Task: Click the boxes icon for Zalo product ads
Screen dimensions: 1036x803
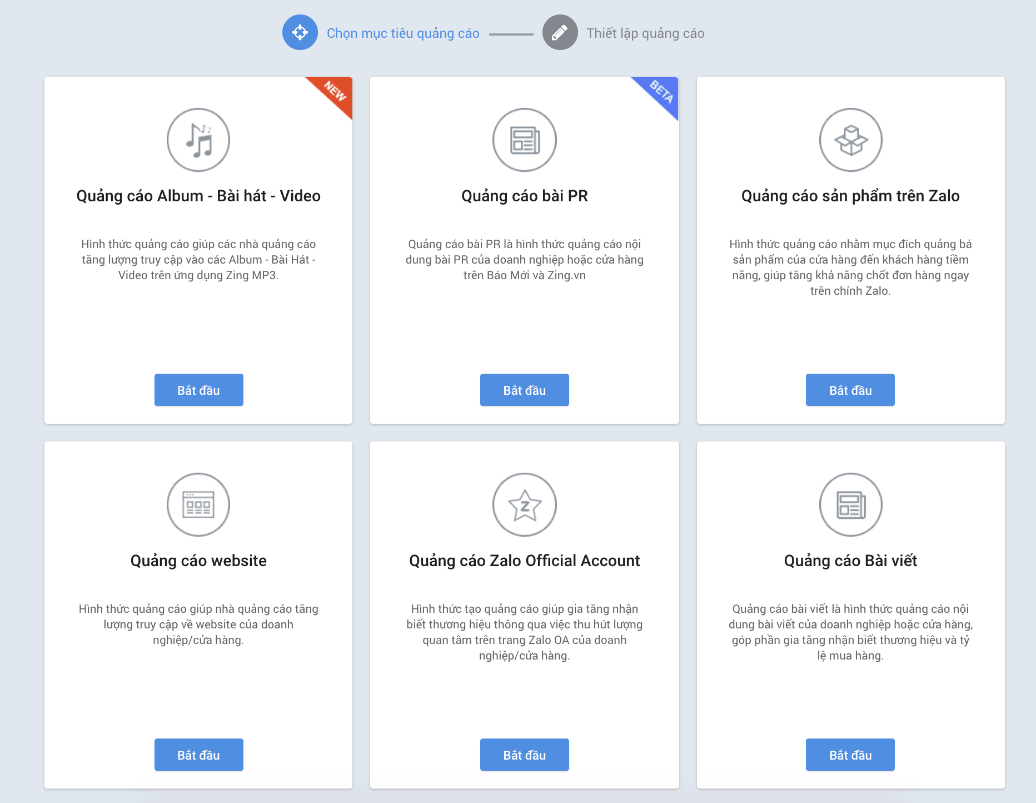Action: point(850,140)
